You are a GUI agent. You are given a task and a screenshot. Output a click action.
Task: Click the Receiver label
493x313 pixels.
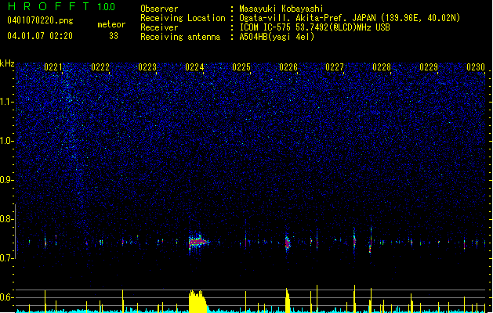[x=159, y=27]
